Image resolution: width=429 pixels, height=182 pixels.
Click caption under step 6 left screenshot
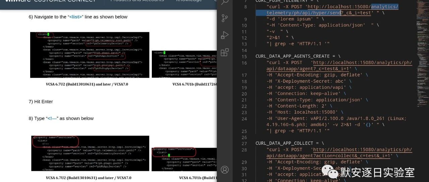click(x=87, y=84)
